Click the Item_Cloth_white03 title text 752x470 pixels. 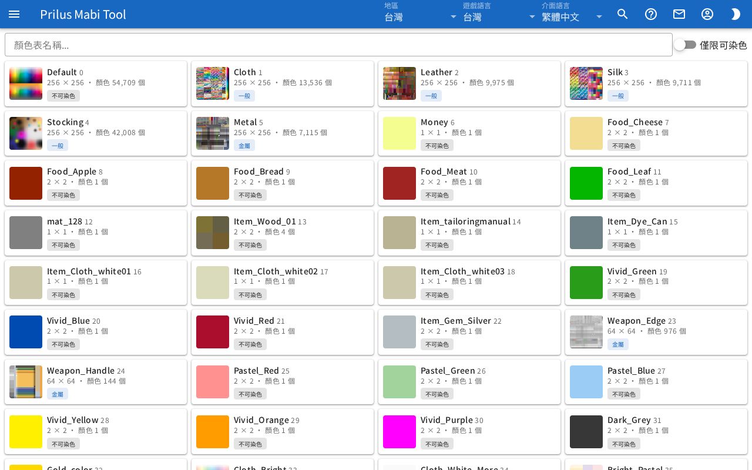(x=462, y=271)
